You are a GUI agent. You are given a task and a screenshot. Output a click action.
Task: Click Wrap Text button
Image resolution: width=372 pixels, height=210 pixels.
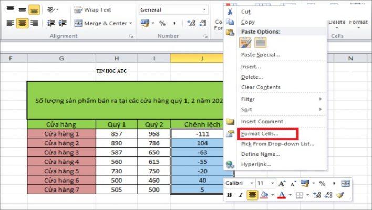[x=92, y=10]
